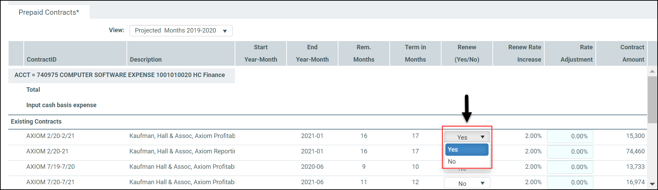
Task: Edit Rate Adjustment field for AXIOM 7/20-7/21
Action: pos(570,182)
